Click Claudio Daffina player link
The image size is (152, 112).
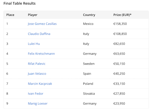(x=39, y=34)
